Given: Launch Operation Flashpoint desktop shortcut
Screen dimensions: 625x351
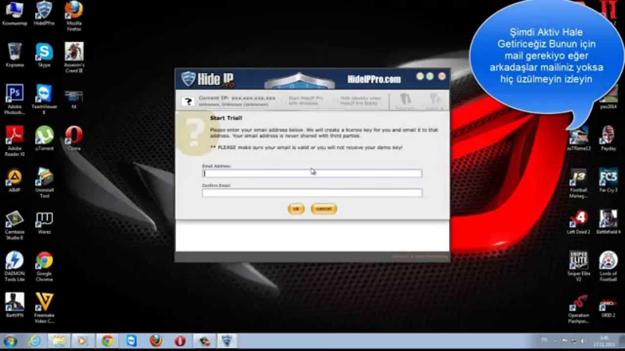Looking at the screenshot, I should coord(578,309).
